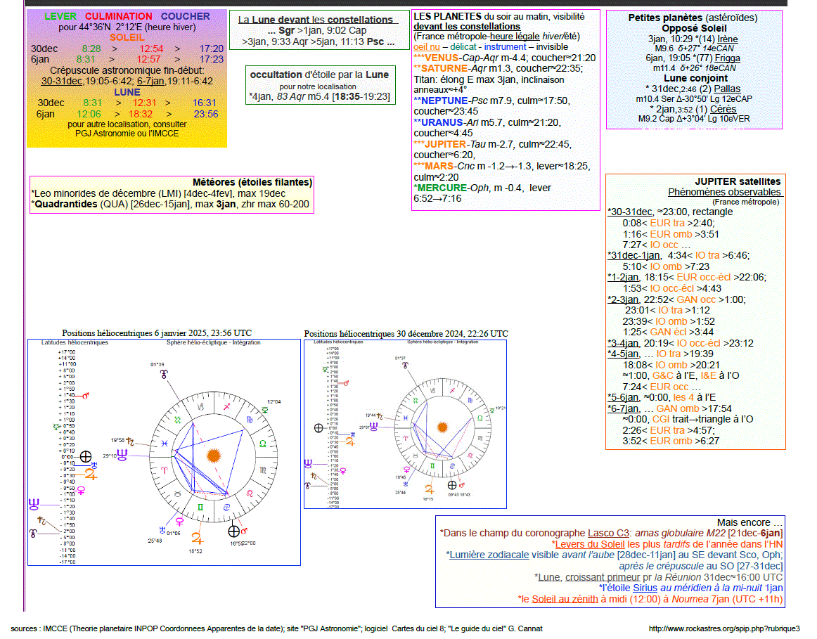Click the bold 'Quadrantides' meteor shower name
This screenshot has width=817, height=639.
tap(65, 204)
